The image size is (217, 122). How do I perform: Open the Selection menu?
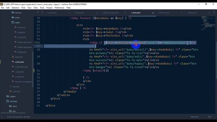tap(15, 8)
